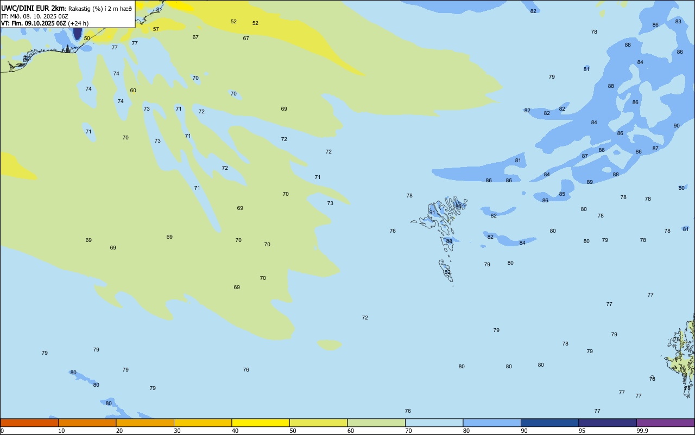Click the map humidity value "57"

[156, 29]
